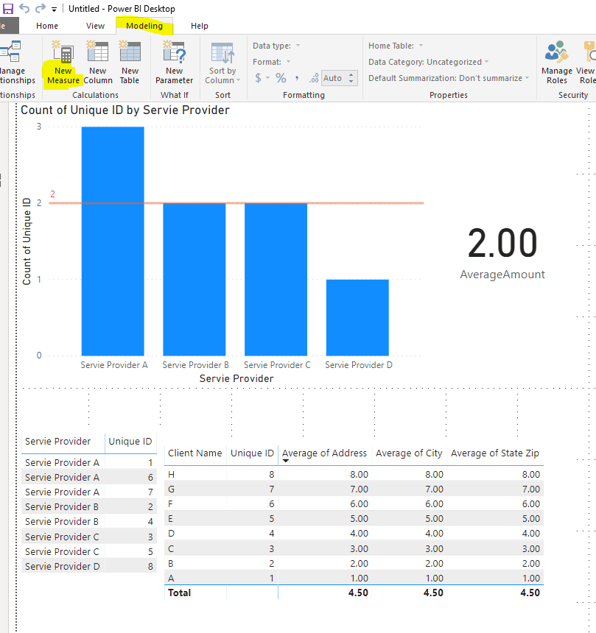Click the x-axis title Servie Provider
The height and width of the screenshot is (633, 596).
pos(236,378)
